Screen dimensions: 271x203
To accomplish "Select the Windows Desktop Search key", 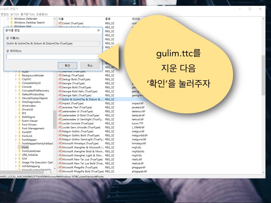I will [29, 22].
